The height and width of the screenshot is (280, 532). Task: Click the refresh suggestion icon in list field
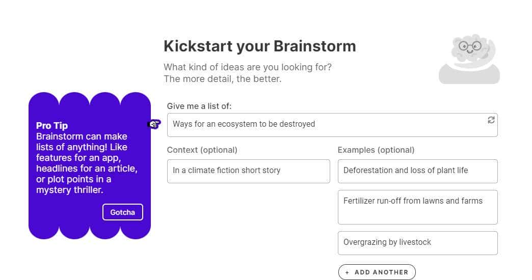491,120
